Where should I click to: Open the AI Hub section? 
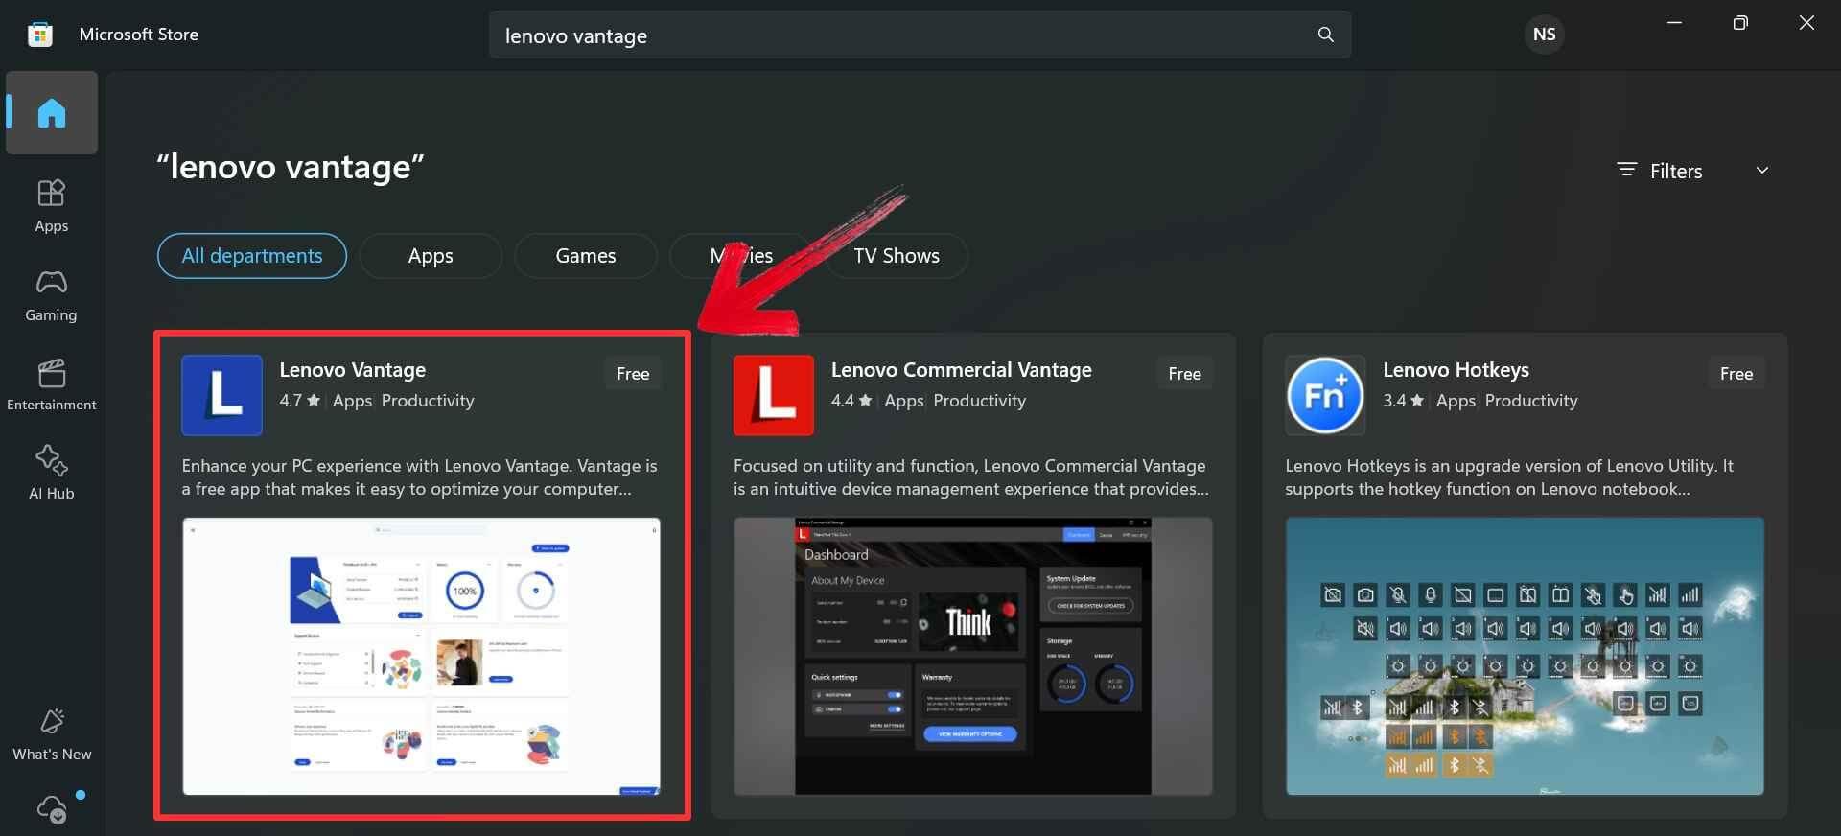coord(52,473)
